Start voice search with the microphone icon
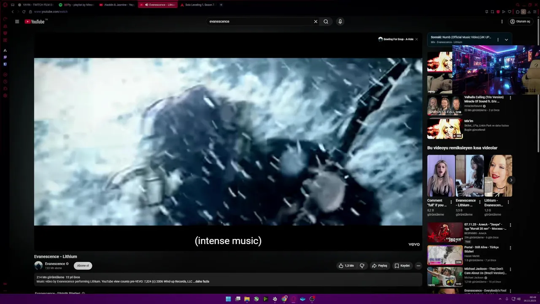This screenshot has height=304, width=540. tap(340, 22)
